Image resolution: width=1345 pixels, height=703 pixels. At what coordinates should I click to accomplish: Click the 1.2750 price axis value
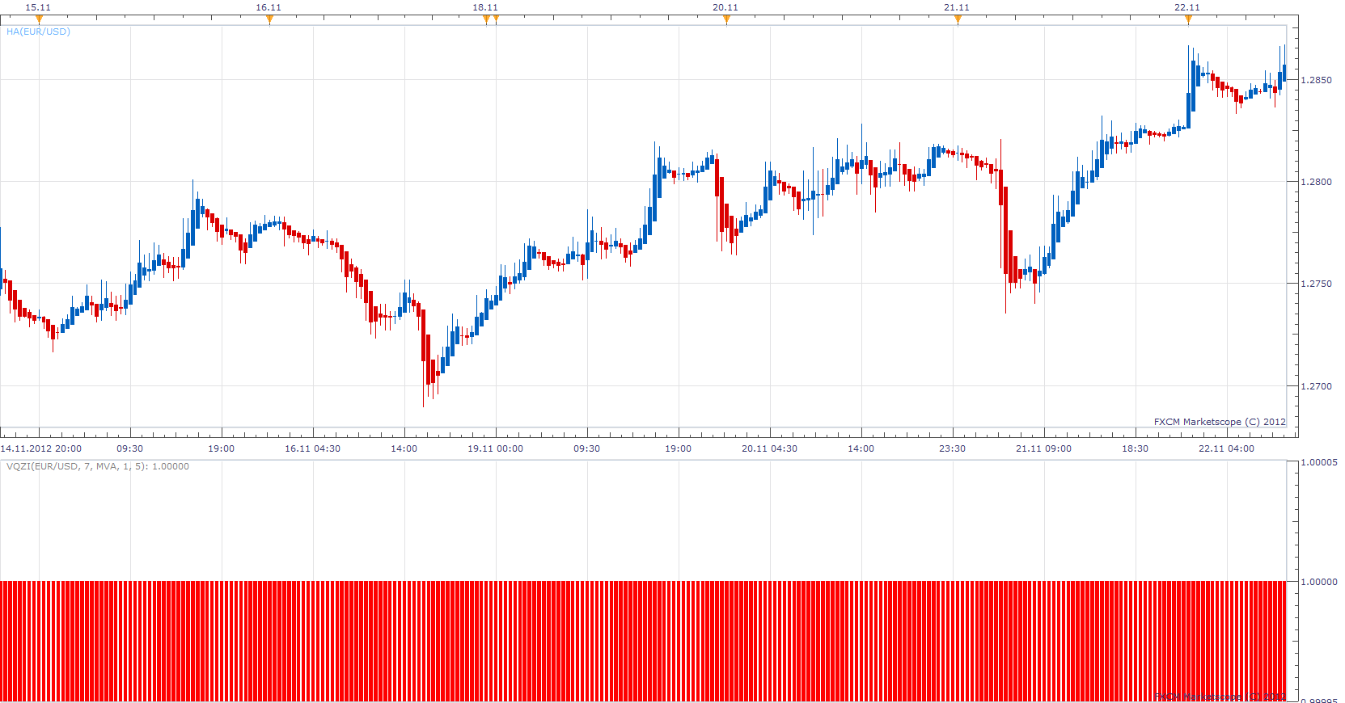(x=1316, y=284)
